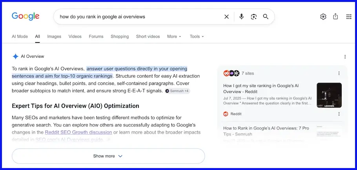Screen dimensions: 357x170
Task: Switch to the Images tab
Action: 54,37
